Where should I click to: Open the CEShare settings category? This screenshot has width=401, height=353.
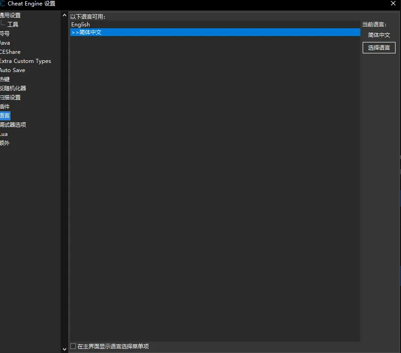pos(10,52)
